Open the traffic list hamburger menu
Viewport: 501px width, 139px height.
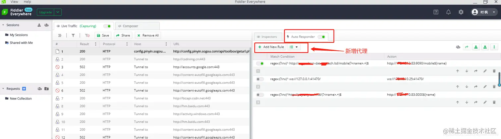pyautogui.click(x=60, y=35)
